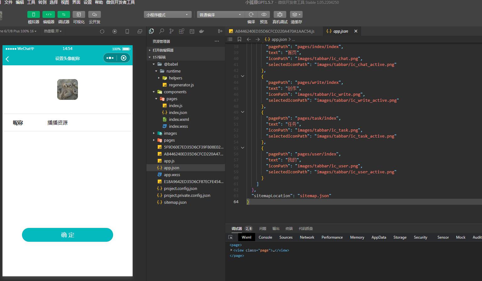This screenshot has height=281, width=482.
Task: Open the normal compile dropdown
Action: 221,15
